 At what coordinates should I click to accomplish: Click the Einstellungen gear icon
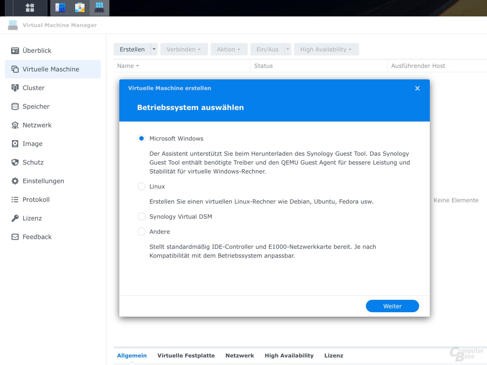(x=15, y=181)
